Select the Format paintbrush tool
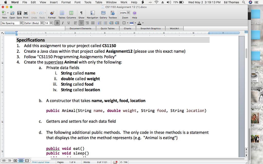This screenshot has height=164, width=263. coord(52,13)
